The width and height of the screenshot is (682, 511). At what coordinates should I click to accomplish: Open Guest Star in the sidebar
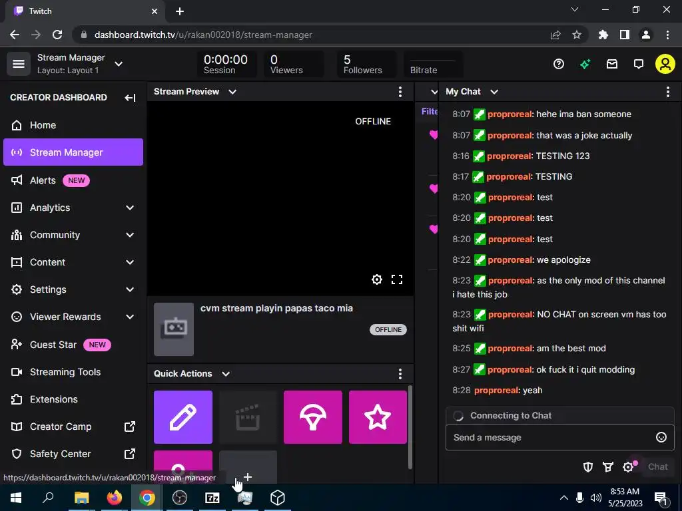pyautogui.click(x=73, y=345)
